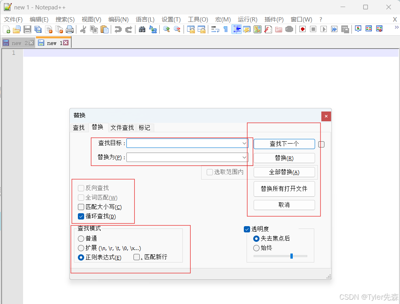Viewport: 400px width, 304px height.
Task: Enable the 匹配大小写 checkbox
Action: tap(81, 207)
